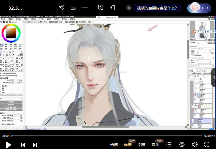
Task: Select the 自由变换 radio option
Action: point(1,86)
